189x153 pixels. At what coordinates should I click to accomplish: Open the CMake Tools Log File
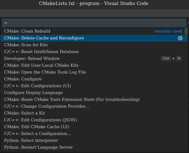pyautogui.click(x=94, y=72)
